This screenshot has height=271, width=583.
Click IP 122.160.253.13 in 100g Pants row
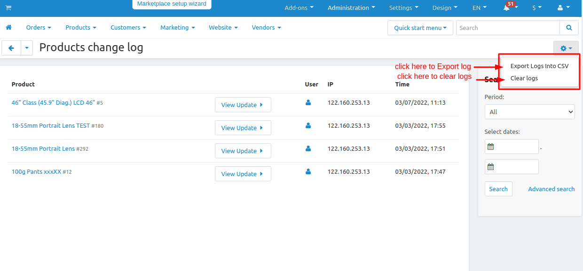tap(349, 171)
